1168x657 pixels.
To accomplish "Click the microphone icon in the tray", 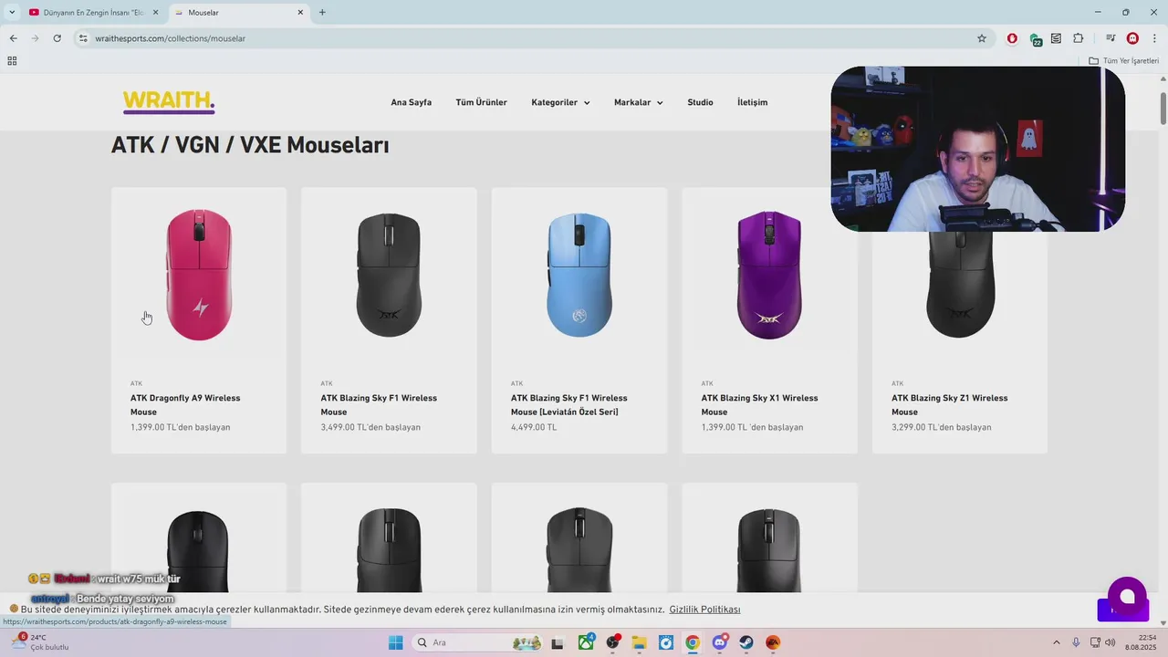I will (x=1076, y=642).
